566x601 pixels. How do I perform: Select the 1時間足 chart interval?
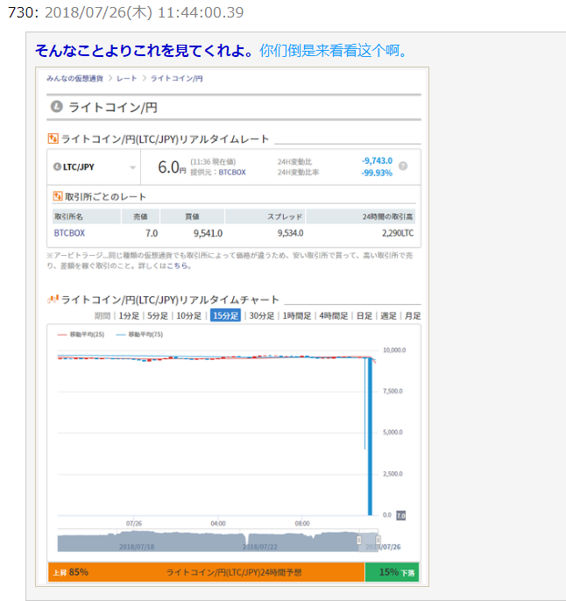(x=297, y=315)
